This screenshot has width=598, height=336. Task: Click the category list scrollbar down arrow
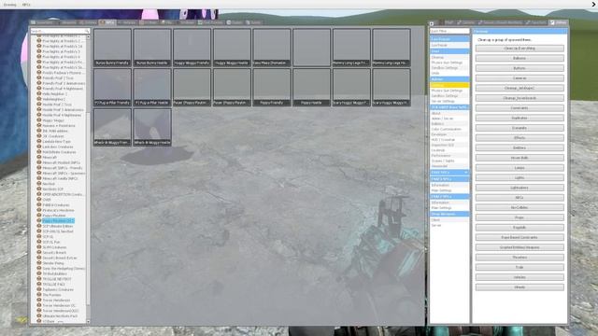click(88, 321)
